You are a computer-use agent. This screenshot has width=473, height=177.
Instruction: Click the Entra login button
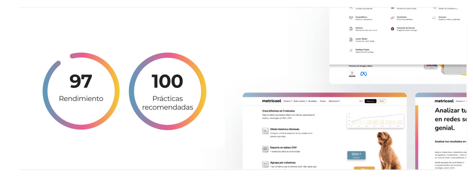tap(381, 101)
